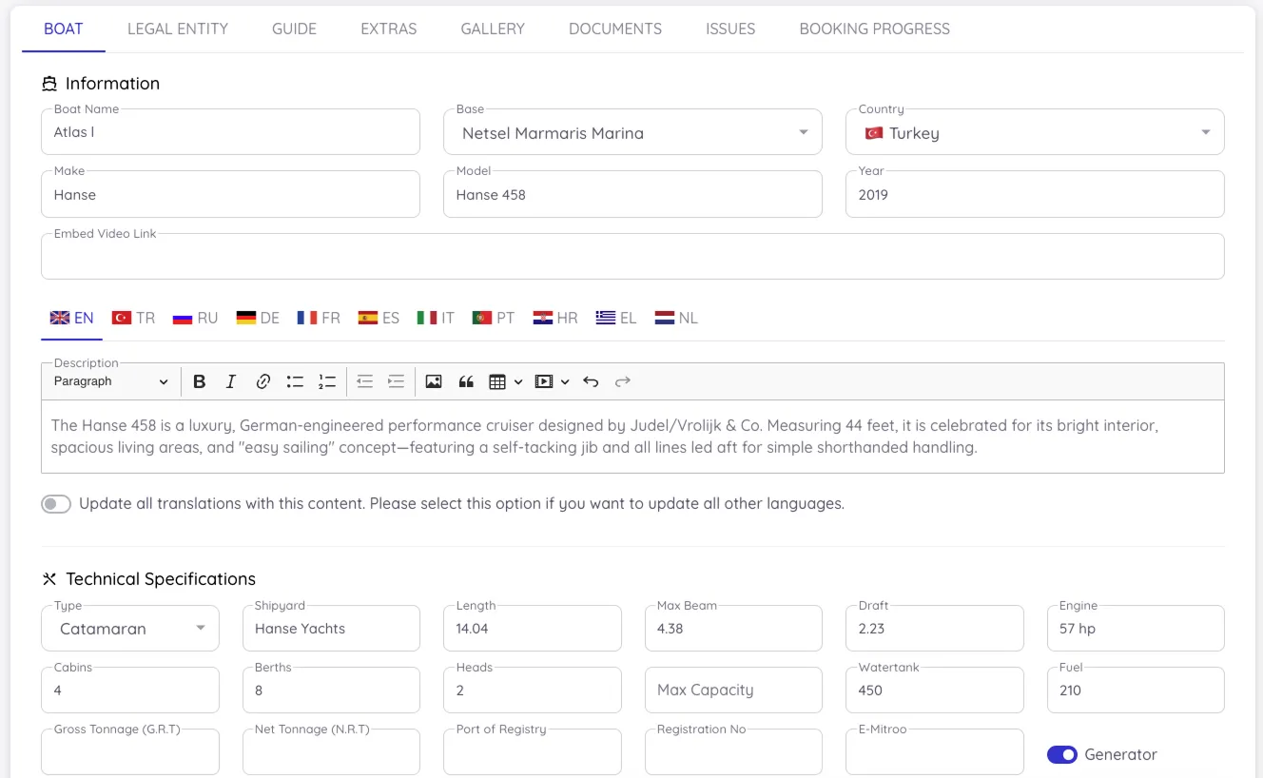Select the PT Portuguese language tab
This screenshot has width=1263, height=778.
494,318
